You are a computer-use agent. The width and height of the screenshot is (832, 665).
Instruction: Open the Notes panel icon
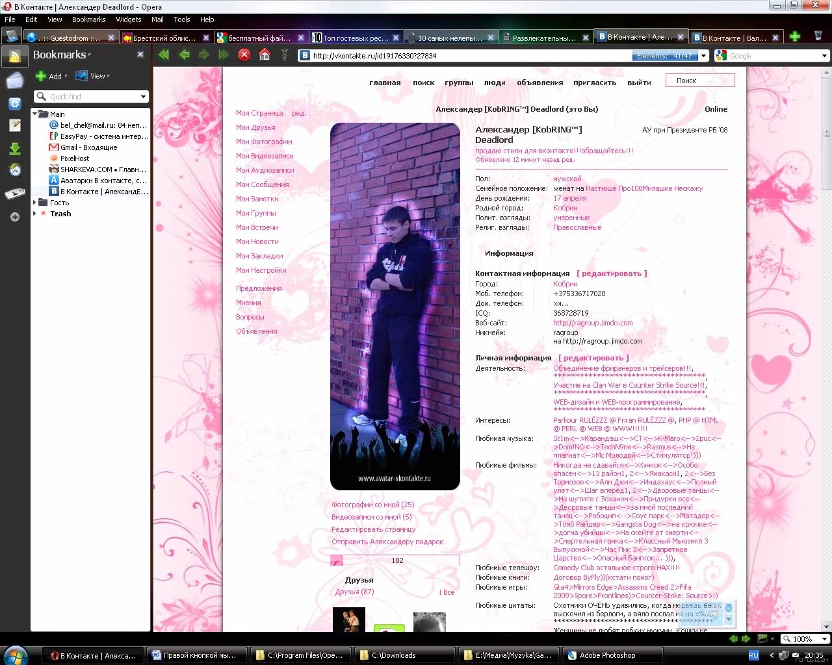point(14,126)
